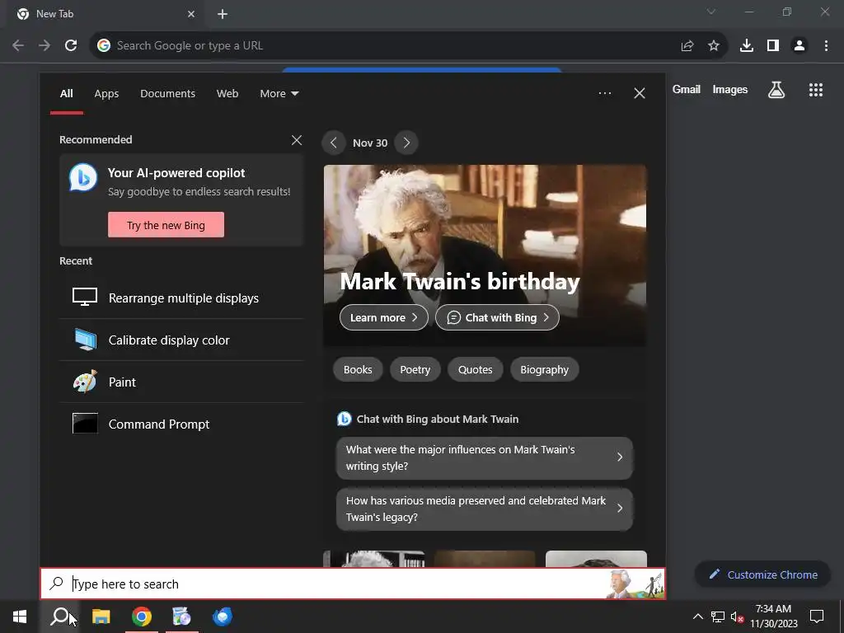Viewport: 844px width, 633px height.
Task: Ask how media preserved Twain's legacy
Action: (485, 509)
